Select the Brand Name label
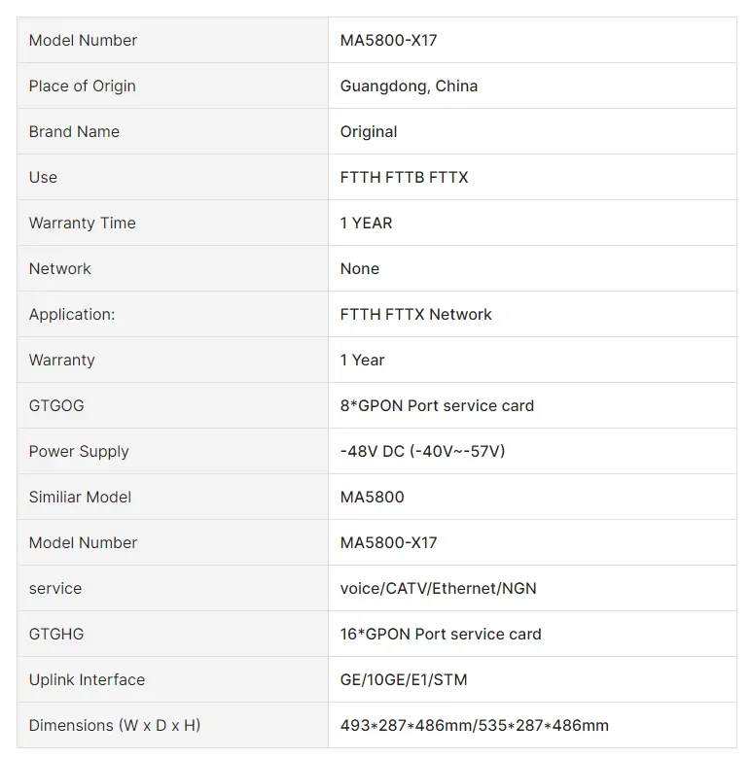Viewport: 751px width, 759px height. (x=74, y=131)
